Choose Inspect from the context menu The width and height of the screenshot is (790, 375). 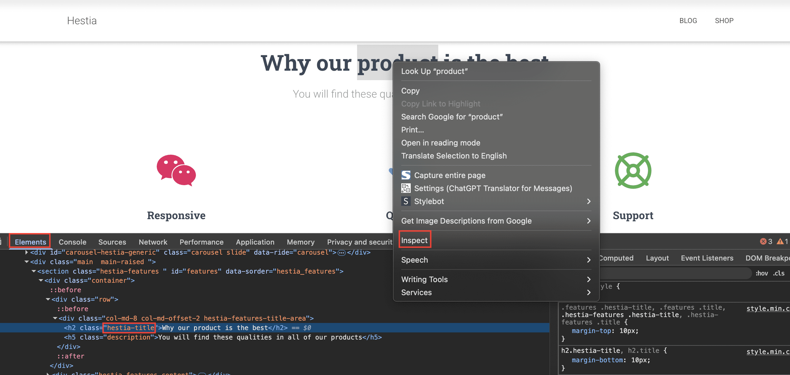414,240
